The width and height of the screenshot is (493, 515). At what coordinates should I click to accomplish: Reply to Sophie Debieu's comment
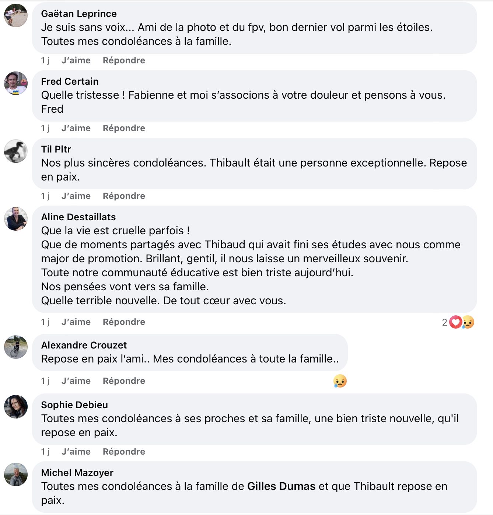pyautogui.click(x=124, y=452)
